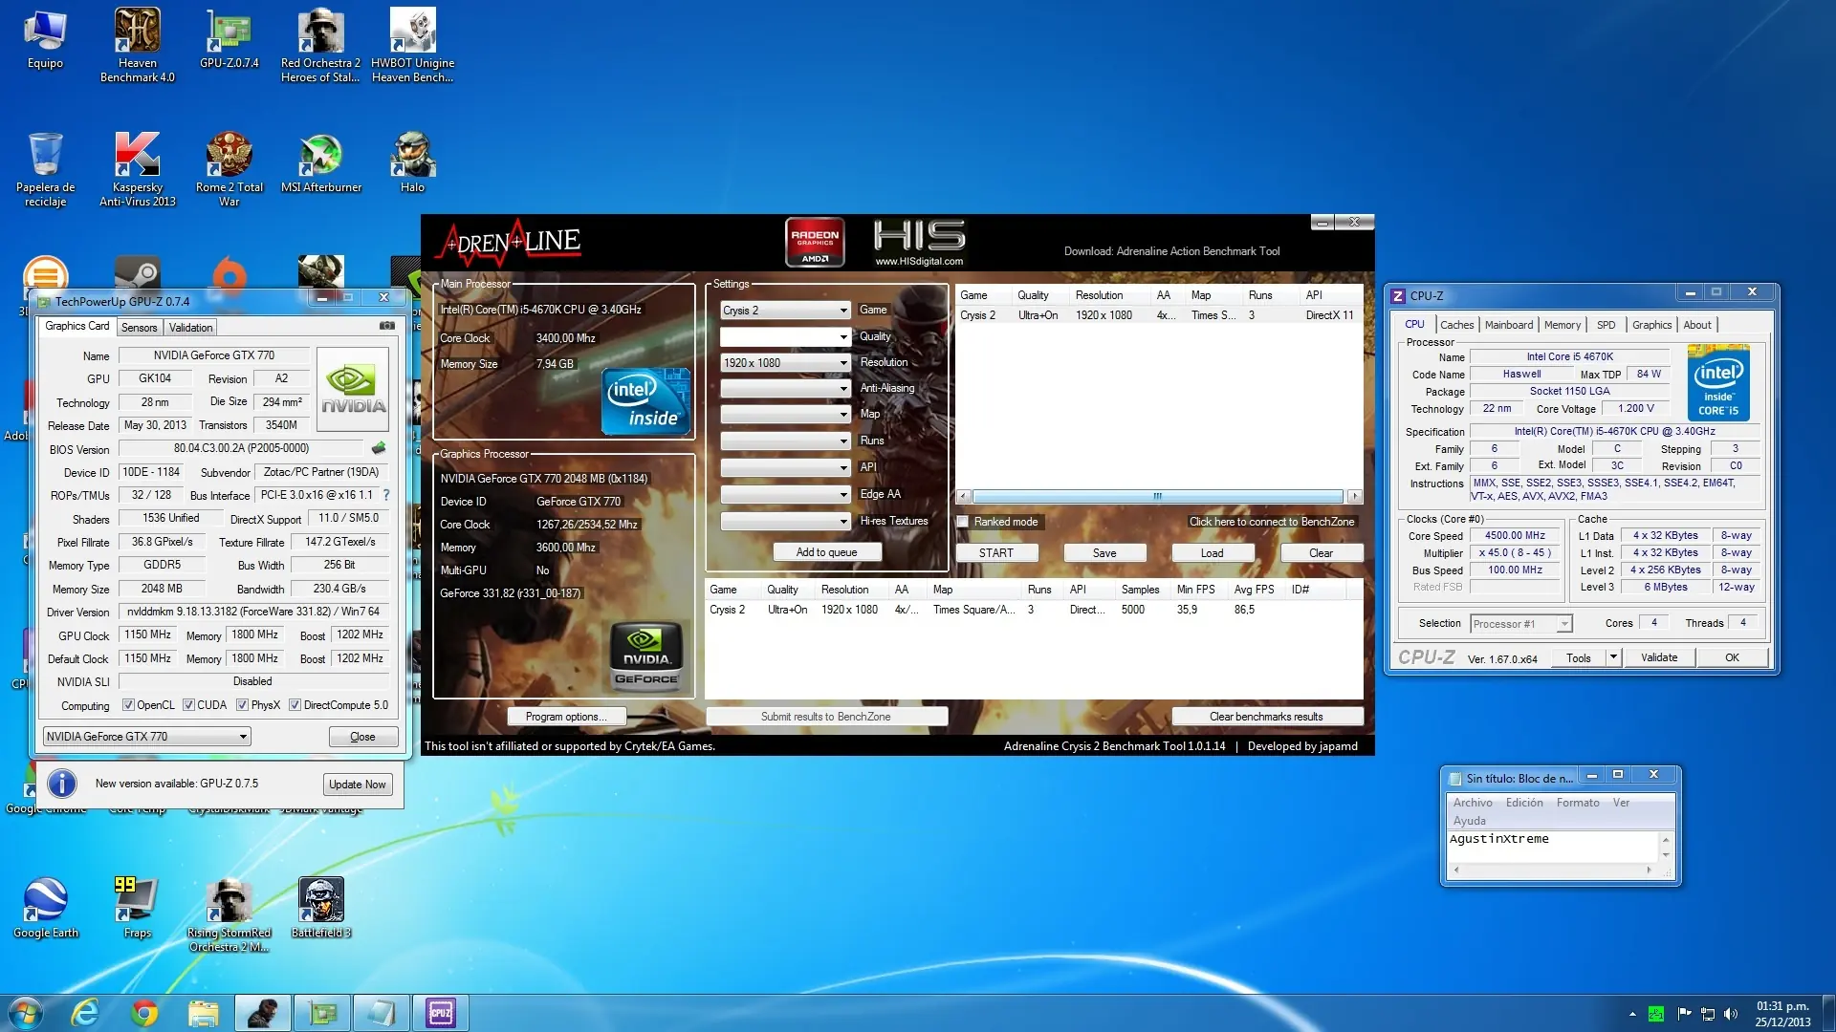Open Resolution dropdown showing 1920 x 1080
The width and height of the screenshot is (1836, 1032).
[785, 363]
